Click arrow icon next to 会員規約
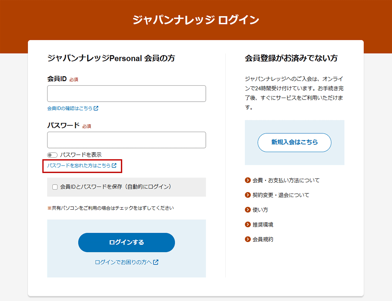392x301 pixels. click(x=248, y=239)
